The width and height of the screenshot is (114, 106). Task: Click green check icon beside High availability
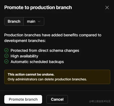coord(6,56)
